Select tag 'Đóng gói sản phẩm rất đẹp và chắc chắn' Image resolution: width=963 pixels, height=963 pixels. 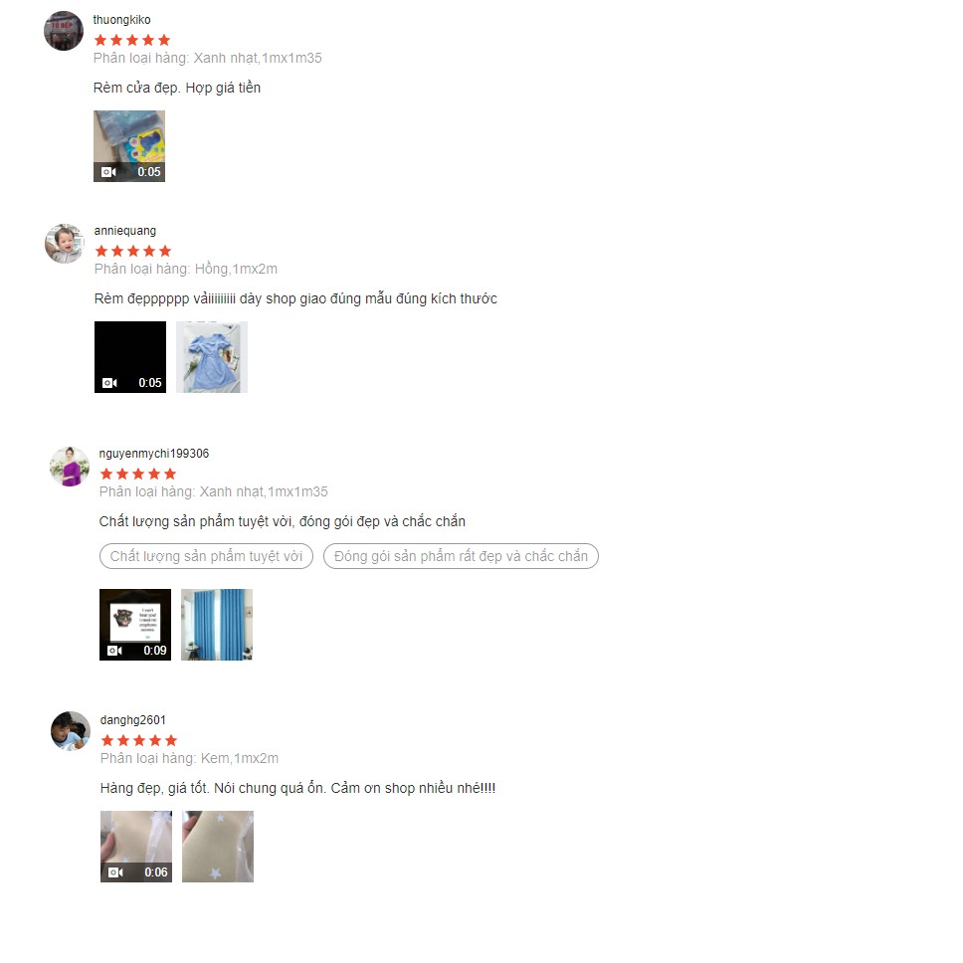point(461,556)
